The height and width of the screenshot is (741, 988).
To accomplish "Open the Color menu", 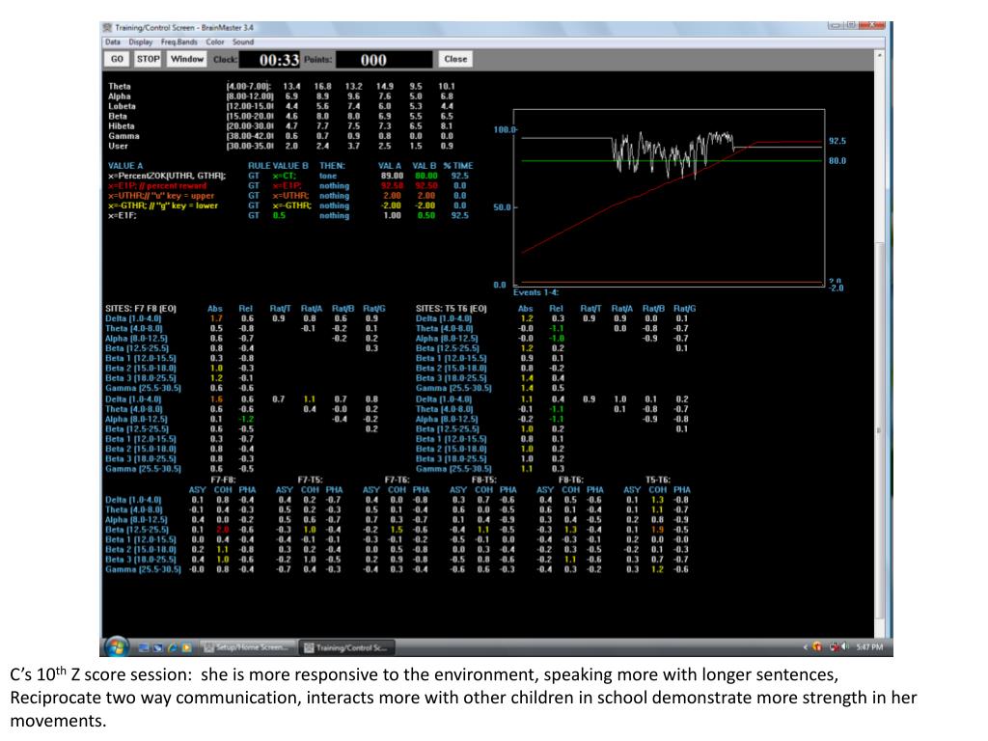I will tap(215, 42).
